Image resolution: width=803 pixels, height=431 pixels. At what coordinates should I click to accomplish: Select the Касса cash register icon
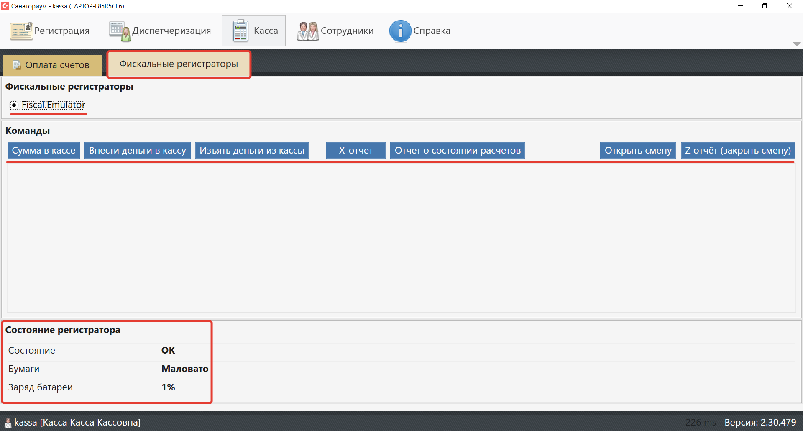(x=240, y=31)
